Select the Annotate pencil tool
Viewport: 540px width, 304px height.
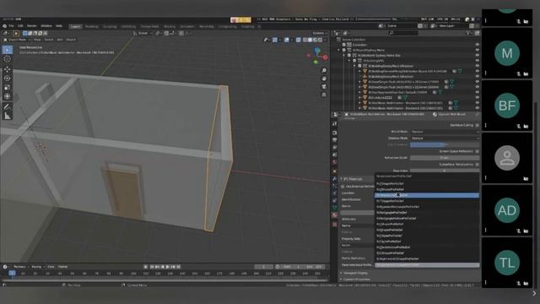coord(8,106)
